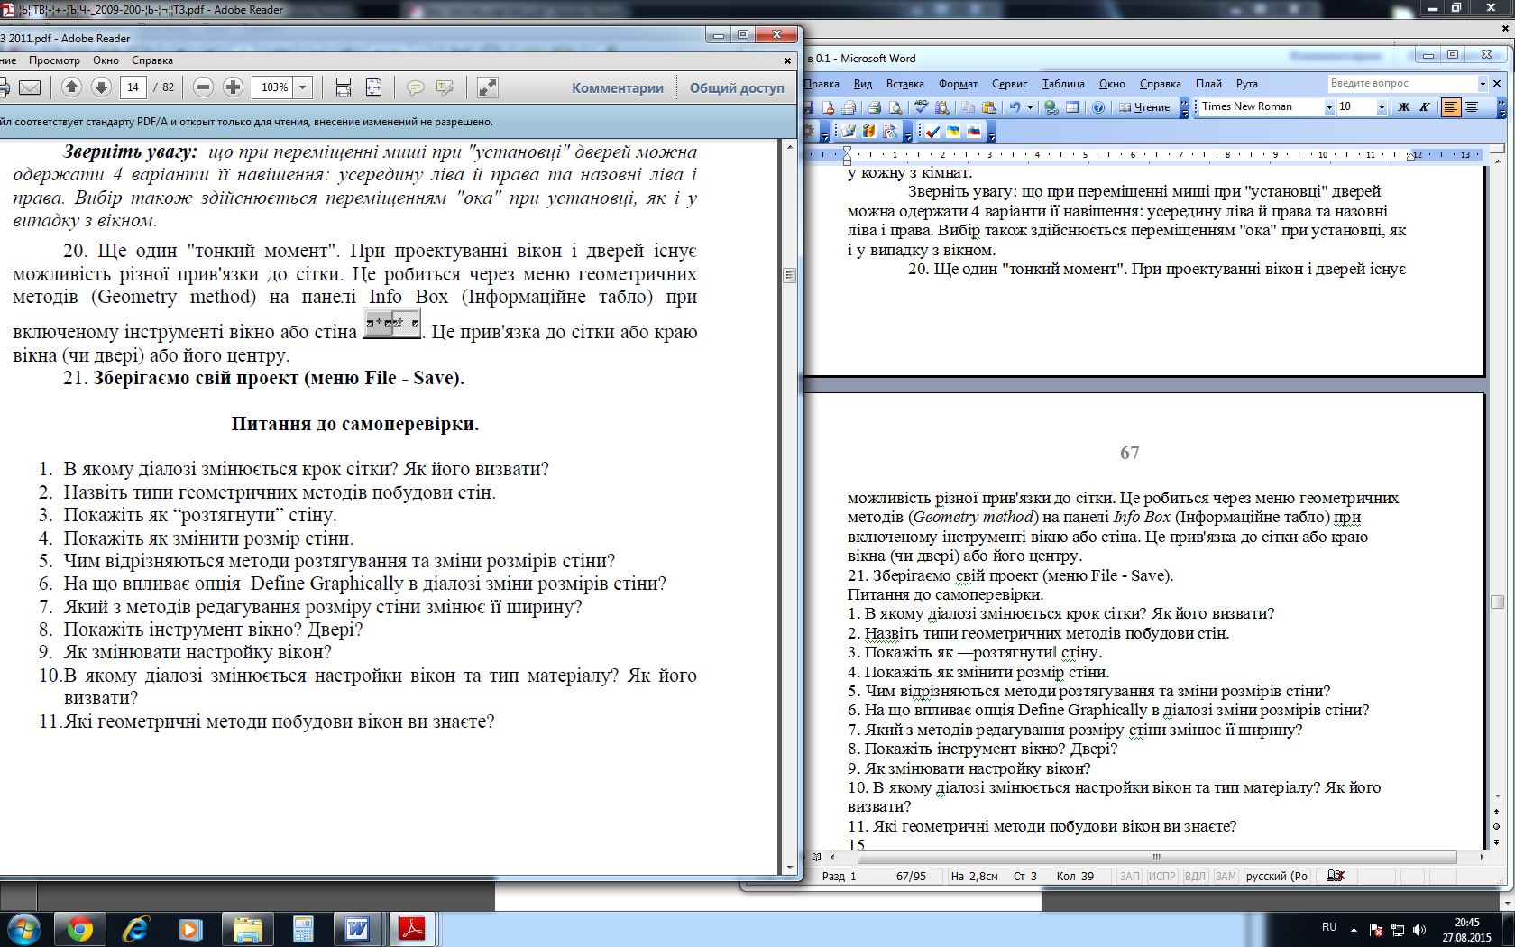Click the spelling status book icon in Word status bar
The image size is (1515, 947).
click(x=1336, y=876)
